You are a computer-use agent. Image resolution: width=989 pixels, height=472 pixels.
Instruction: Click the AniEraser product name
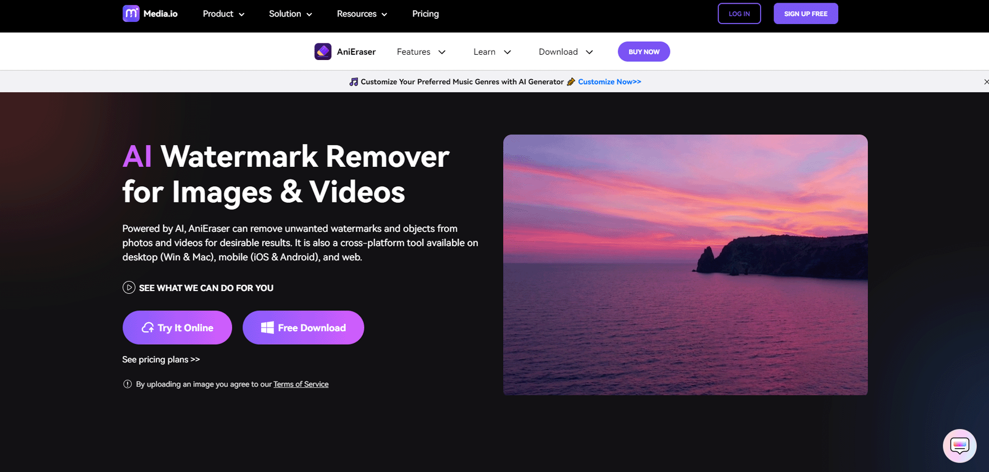[x=356, y=52]
